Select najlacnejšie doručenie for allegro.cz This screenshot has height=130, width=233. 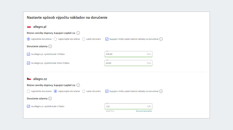(56, 91)
